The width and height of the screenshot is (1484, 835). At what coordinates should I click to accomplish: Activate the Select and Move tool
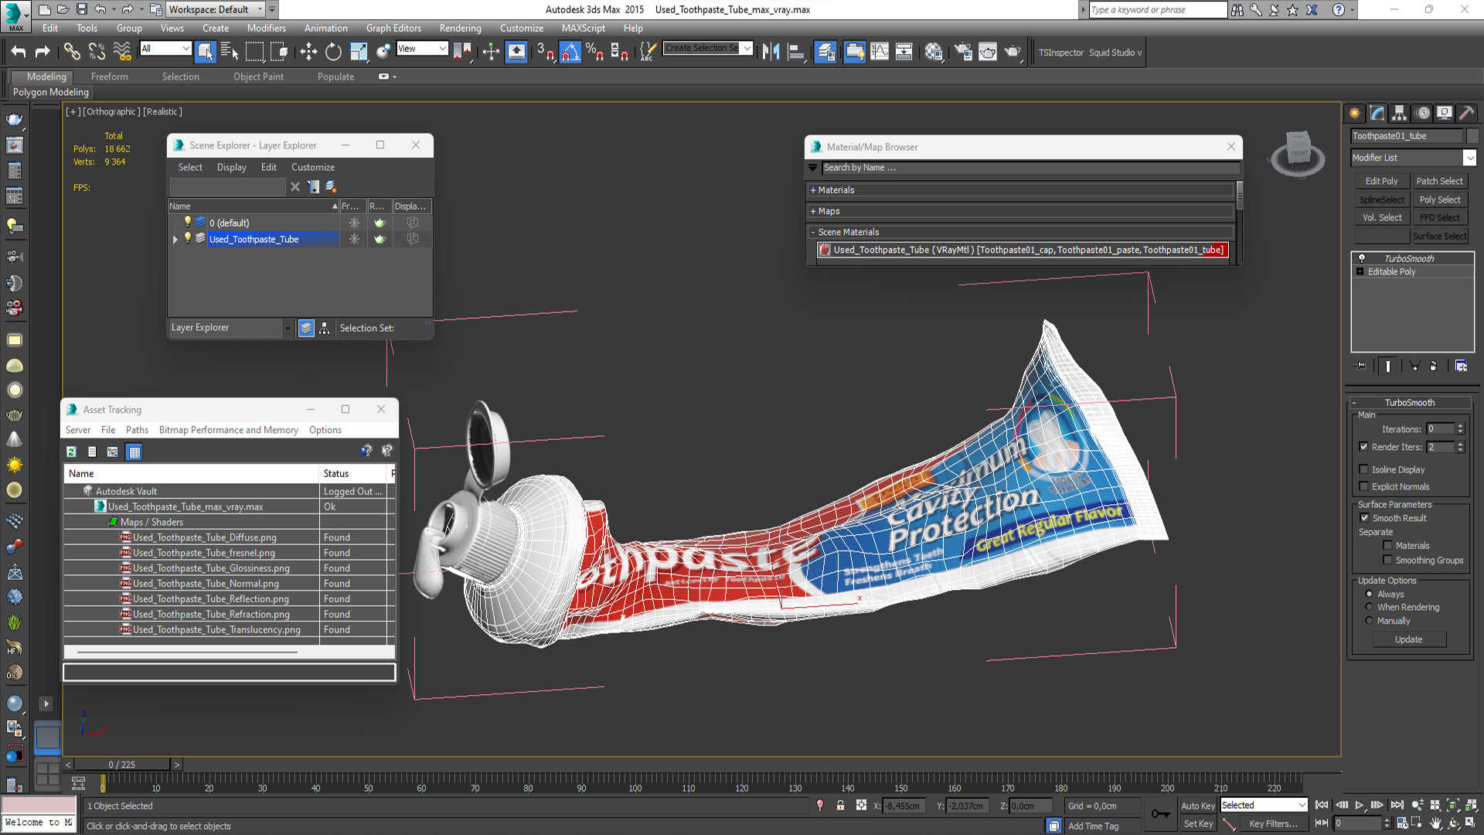tap(308, 52)
